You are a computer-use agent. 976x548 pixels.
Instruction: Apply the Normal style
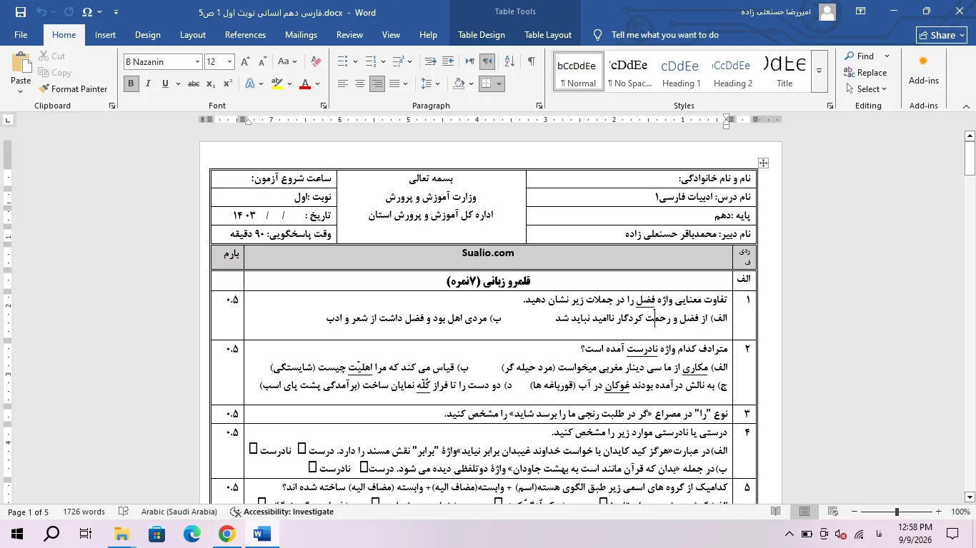pos(578,71)
